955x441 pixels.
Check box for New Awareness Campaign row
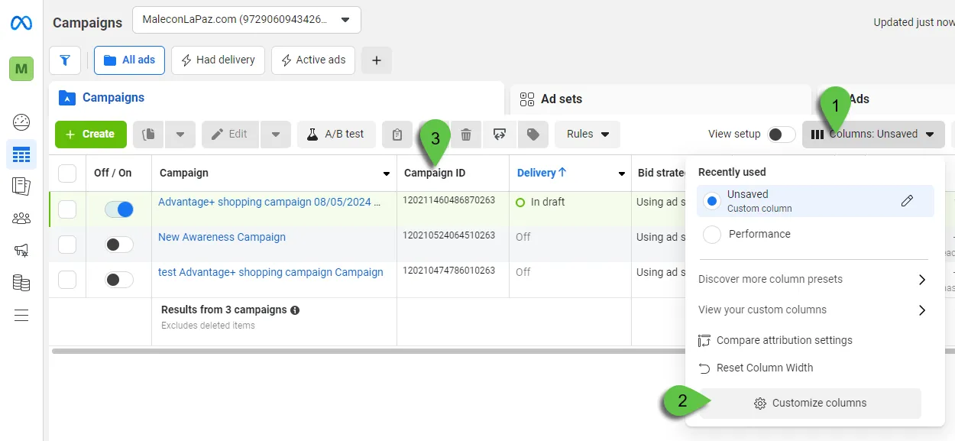point(67,245)
